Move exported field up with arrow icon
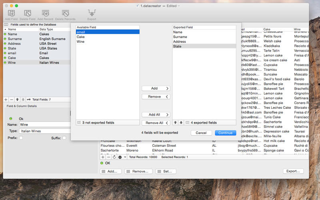 [x=175, y=123]
